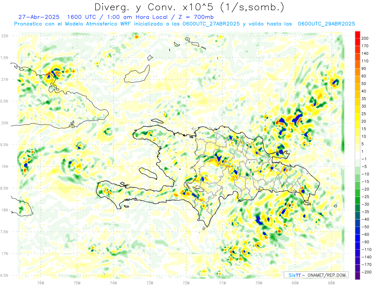Click the '70W' longitude label
The image size is (372, 287).
pyautogui.click(x=259, y=283)
